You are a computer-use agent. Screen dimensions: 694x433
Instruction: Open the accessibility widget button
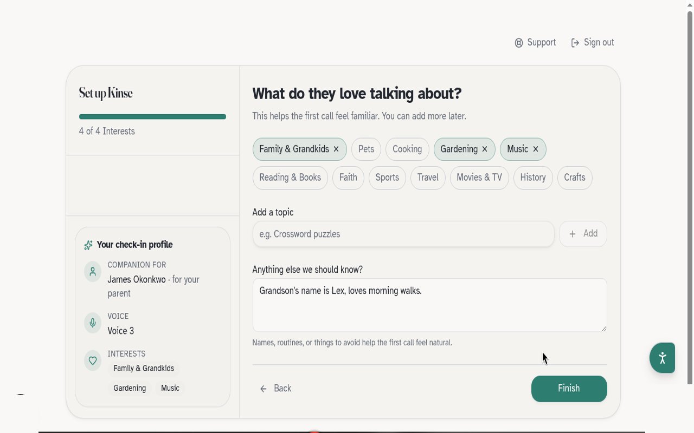[x=662, y=358]
